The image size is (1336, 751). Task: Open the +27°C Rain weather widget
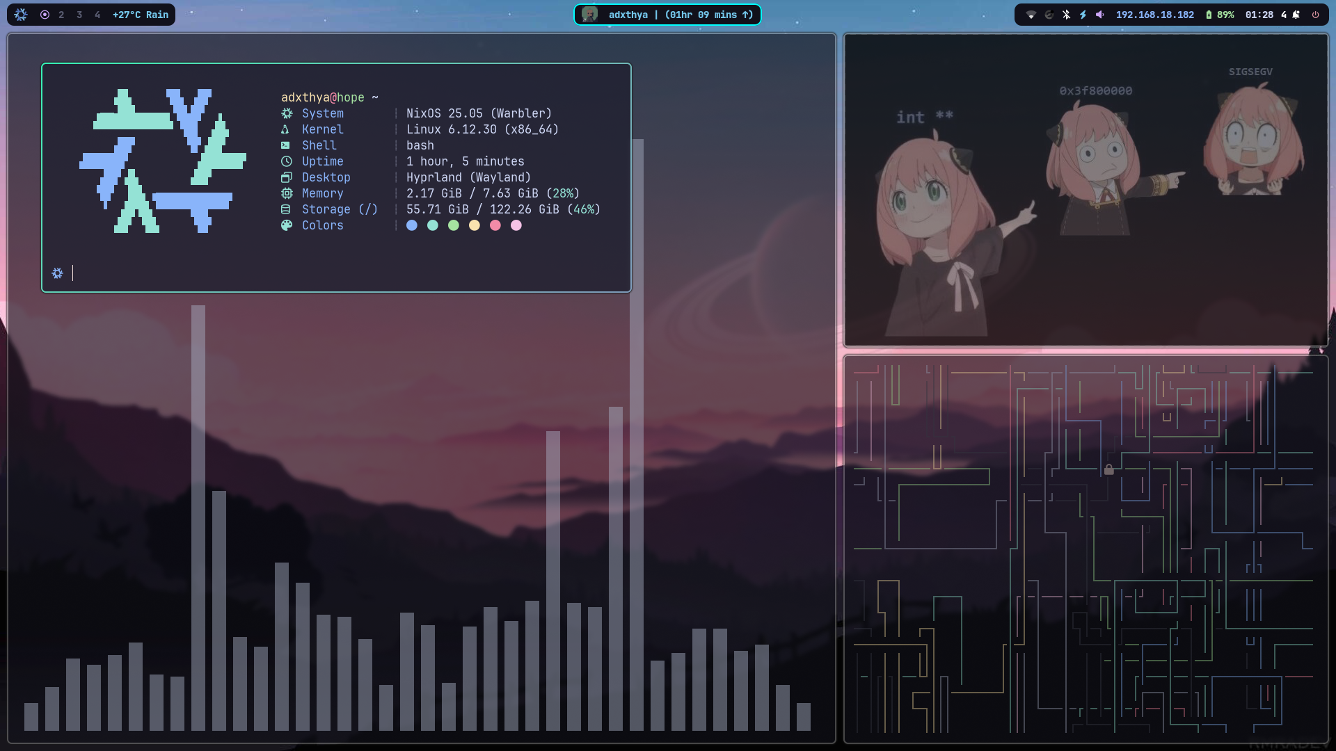[141, 15]
